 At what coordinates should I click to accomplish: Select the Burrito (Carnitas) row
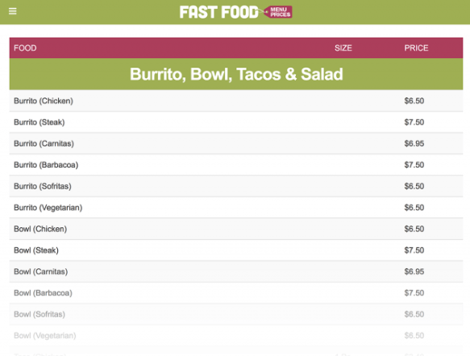coord(236,143)
